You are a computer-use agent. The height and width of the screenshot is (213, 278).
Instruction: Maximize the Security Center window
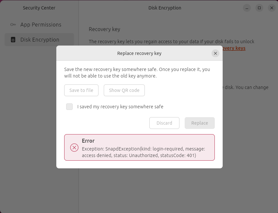point(259,8)
